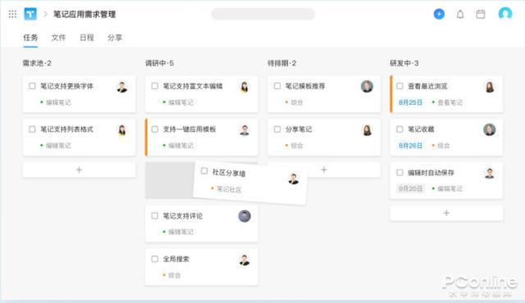Add a task to 需求池 column
Image resolution: width=525 pixels, height=303 pixels.
pos(79,170)
